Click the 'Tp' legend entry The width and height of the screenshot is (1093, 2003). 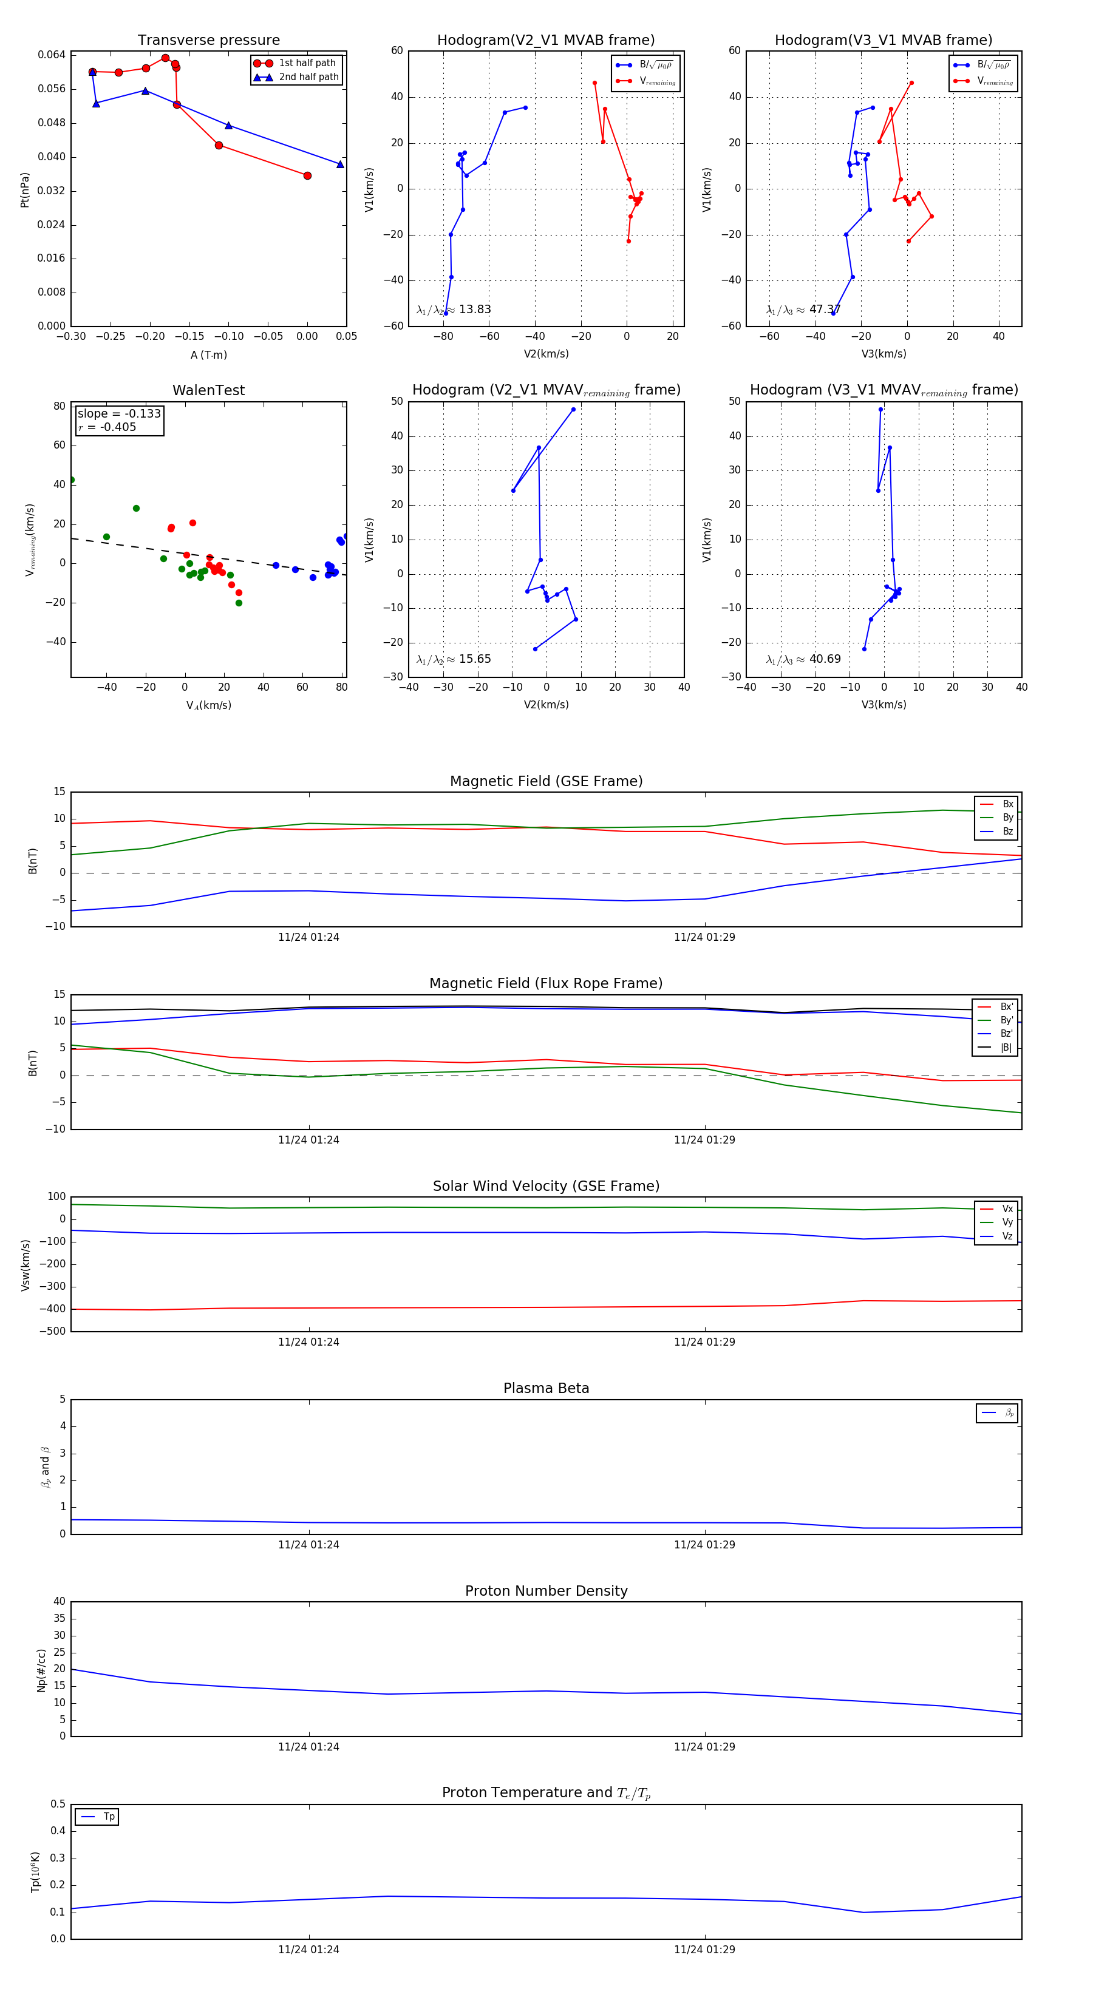(x=97, y=1817)
